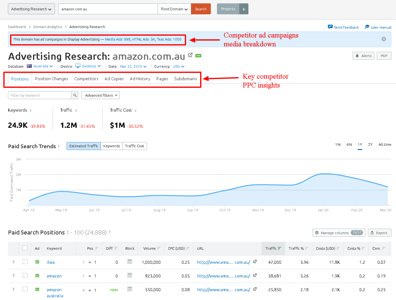This screenshot has height=300, width=396.
Task: Change Currency USD dropdown
Action: point(179,66)
